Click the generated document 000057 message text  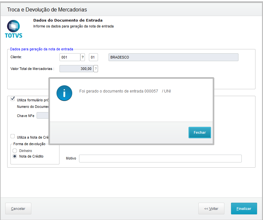[125, 91]
